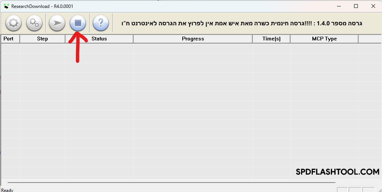
Task: Stop downloading with the square button
Action: coord(78,23)
